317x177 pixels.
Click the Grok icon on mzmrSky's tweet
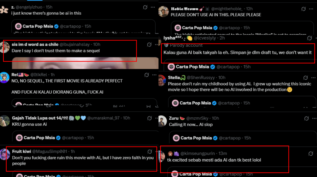(x=306, y=118)
